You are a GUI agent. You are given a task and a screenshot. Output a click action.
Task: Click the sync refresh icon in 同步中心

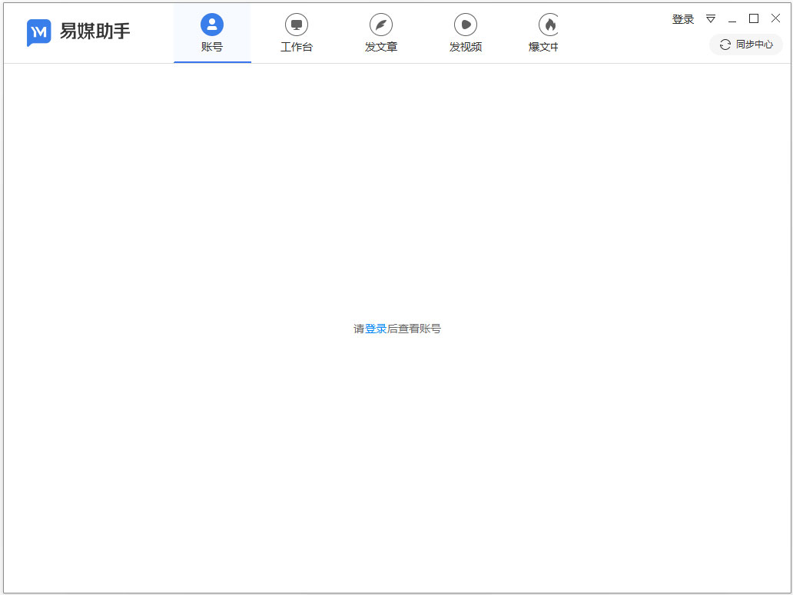coord(723,45)
